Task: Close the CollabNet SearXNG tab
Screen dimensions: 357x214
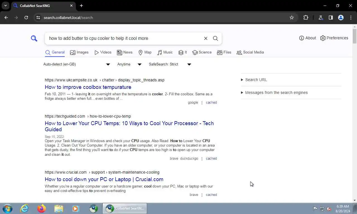Action: pos(71,6)
